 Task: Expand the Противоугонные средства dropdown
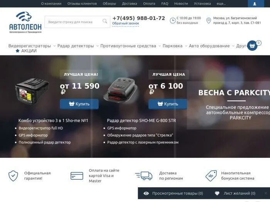click(x=160, y=46)
